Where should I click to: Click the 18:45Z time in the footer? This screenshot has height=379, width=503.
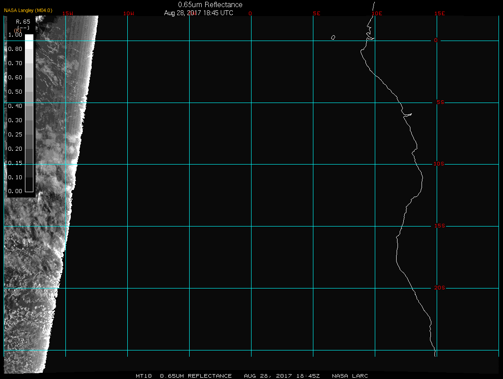click(x=308, y=376)
